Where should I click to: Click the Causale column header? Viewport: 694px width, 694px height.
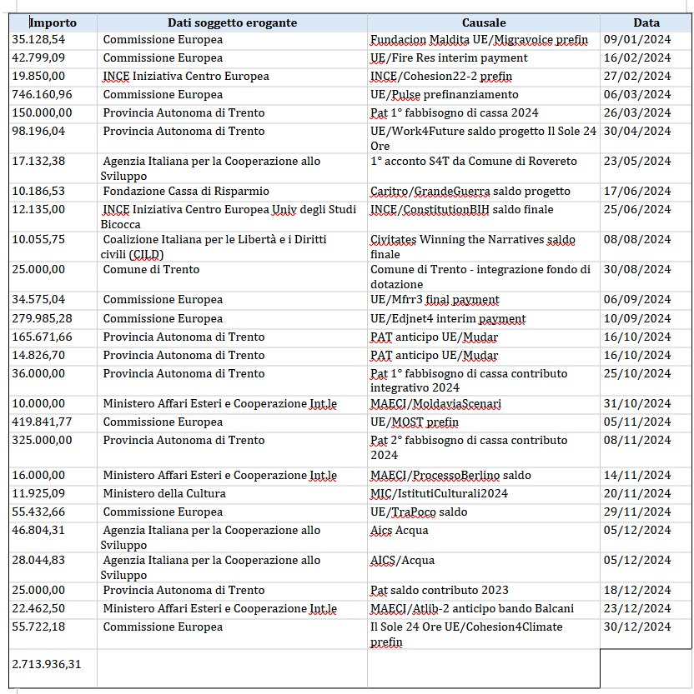[484, 22]
